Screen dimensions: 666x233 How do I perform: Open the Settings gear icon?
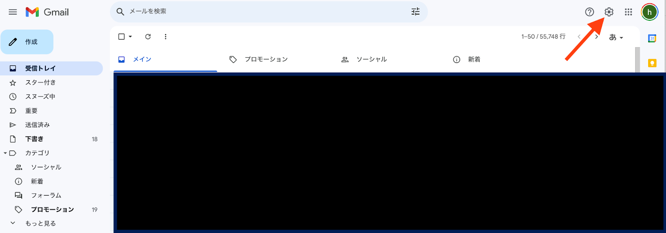pyautogui.click(x=609, y=12)
